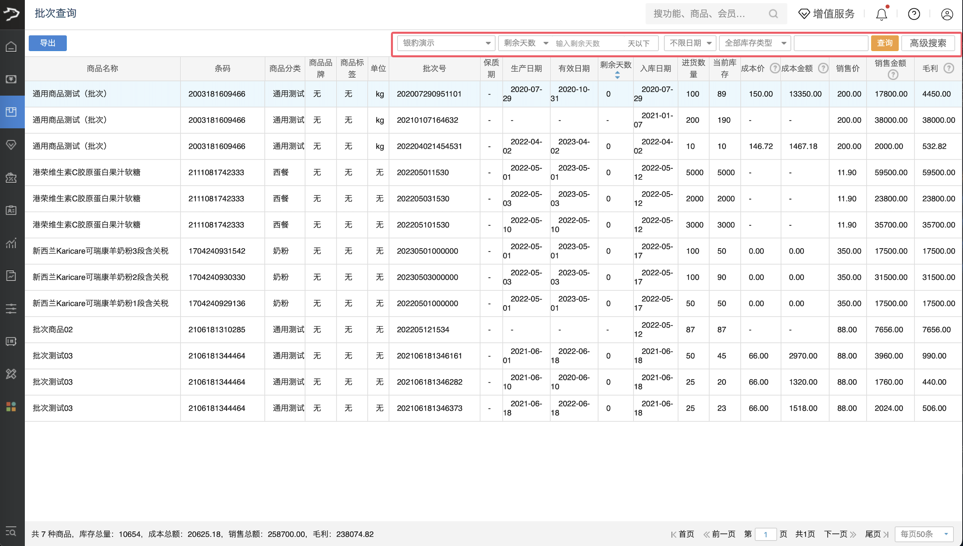Select batch number 20210107164632
This screenshot has height=546, width=963.
pyautogui.click(x=427, y=120)
